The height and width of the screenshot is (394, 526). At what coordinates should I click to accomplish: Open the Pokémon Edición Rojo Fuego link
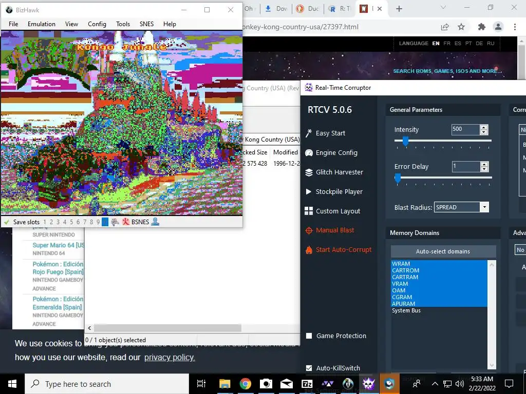point(58,268)
